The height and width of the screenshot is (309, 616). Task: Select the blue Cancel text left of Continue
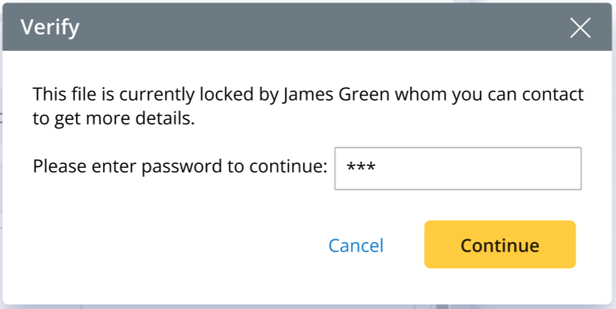356,246
